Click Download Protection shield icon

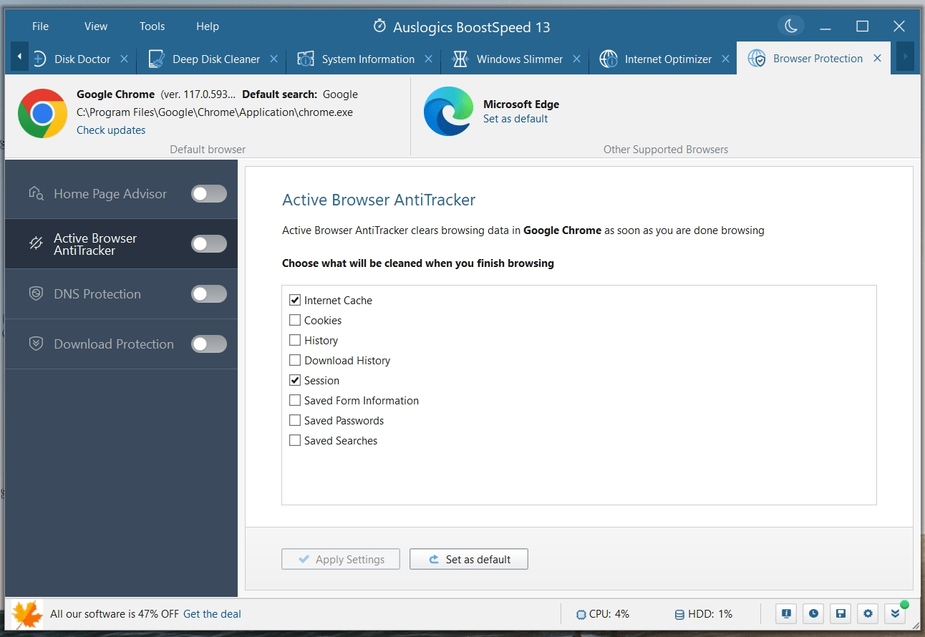pos(36,344)
